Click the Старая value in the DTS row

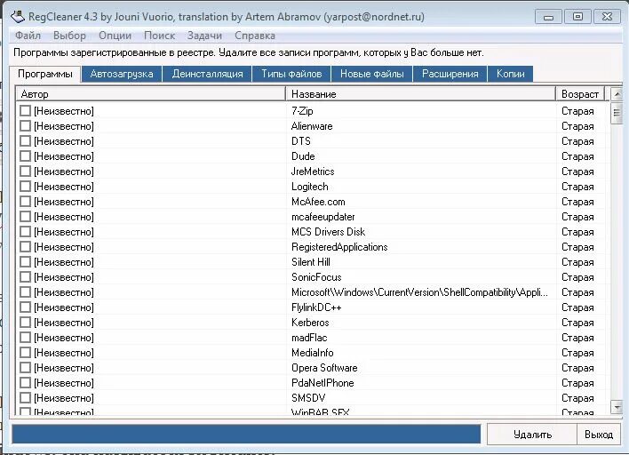[577, 141]
